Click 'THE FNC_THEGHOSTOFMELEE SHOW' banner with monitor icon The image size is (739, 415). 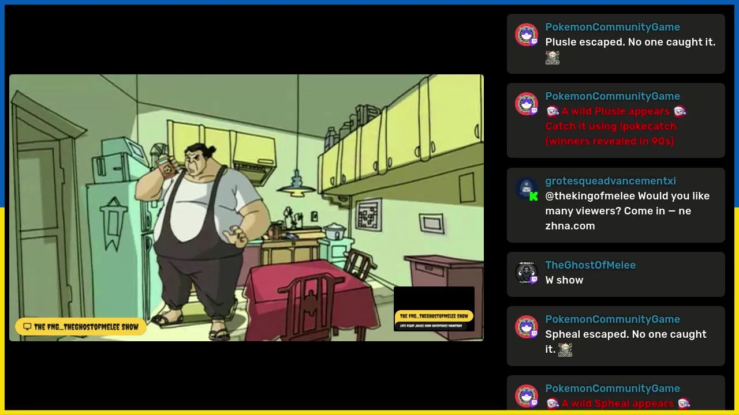click(81, 327)
